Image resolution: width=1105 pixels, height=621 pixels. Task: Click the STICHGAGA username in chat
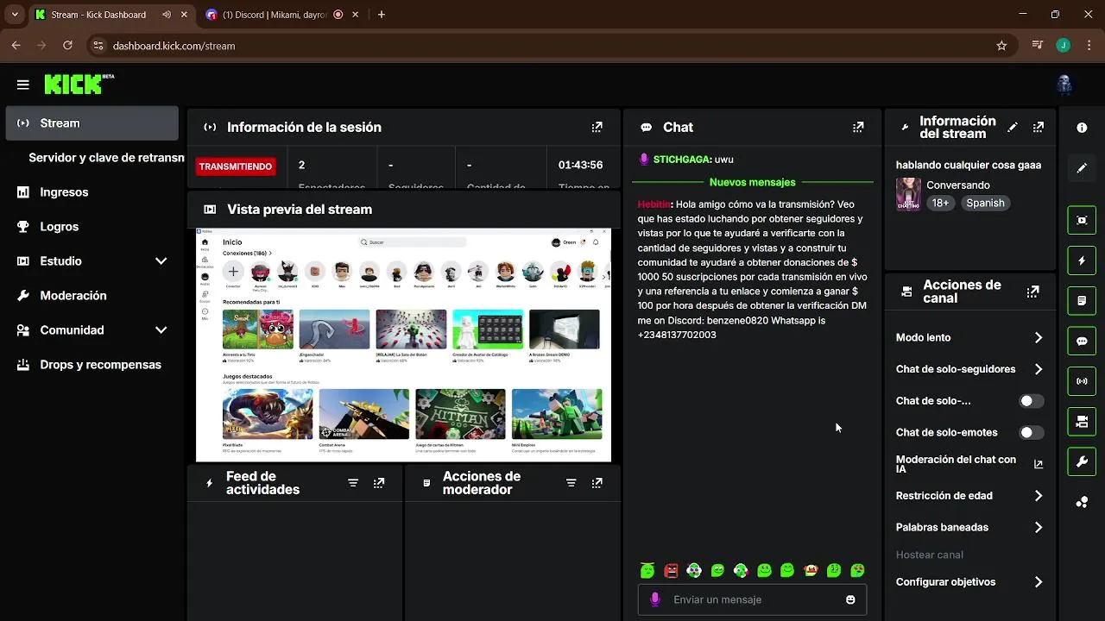tap(682, 160)
